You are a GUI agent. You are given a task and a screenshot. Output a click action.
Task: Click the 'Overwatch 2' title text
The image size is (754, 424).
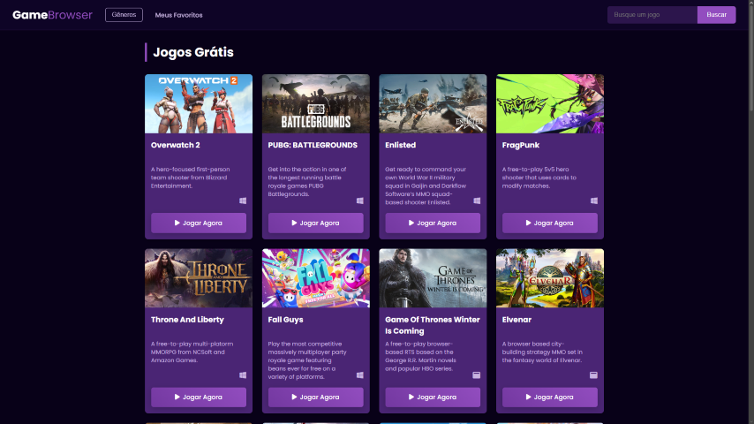coord(176,145)
